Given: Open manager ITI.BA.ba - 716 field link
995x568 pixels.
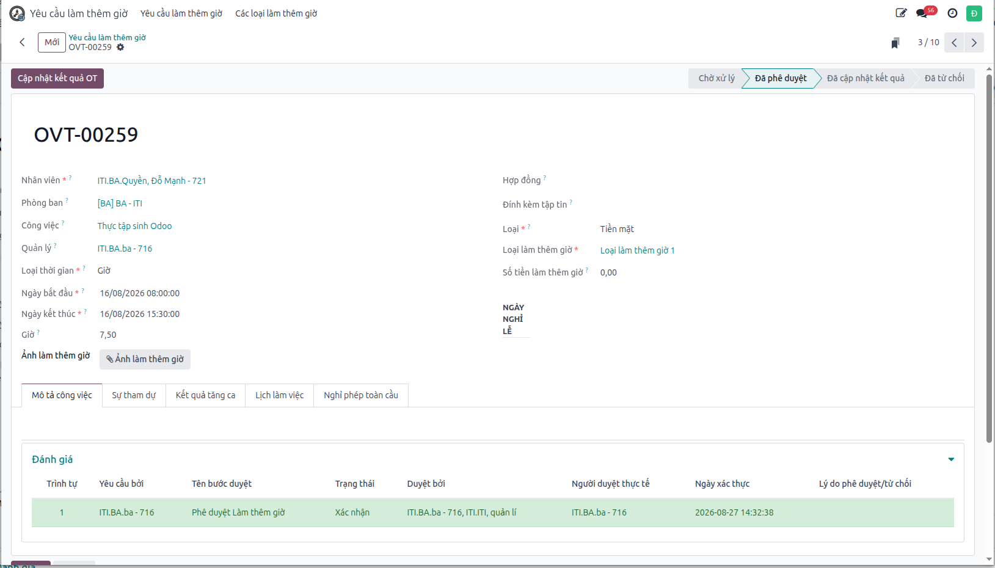Looking at the screenshot, I should tap(125, 249).
